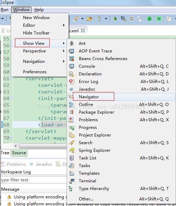This screenshot has height=206, width=176.
Task: Click the Problems icon in submenu
Action: pos(72,120)
